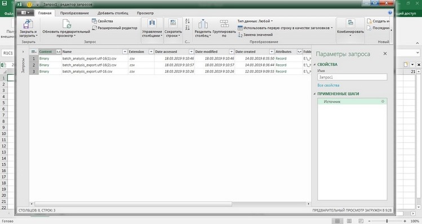Switch to the Главная tab
The height and width of the screenshot is (224, 422).
pyautogui.click(x=45, y=13)
